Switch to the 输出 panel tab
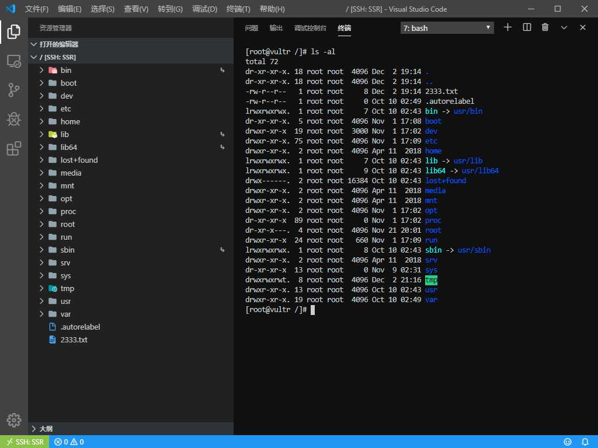598x448 pixels. coord(276,28)
